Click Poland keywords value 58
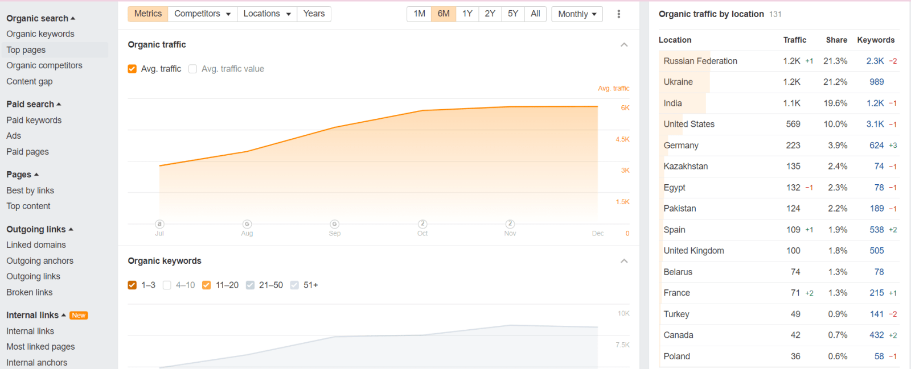 click(x=879, y=356)
